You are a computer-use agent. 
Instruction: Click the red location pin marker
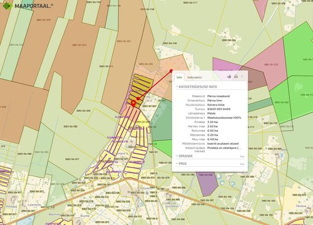click(x=133, y=104)
